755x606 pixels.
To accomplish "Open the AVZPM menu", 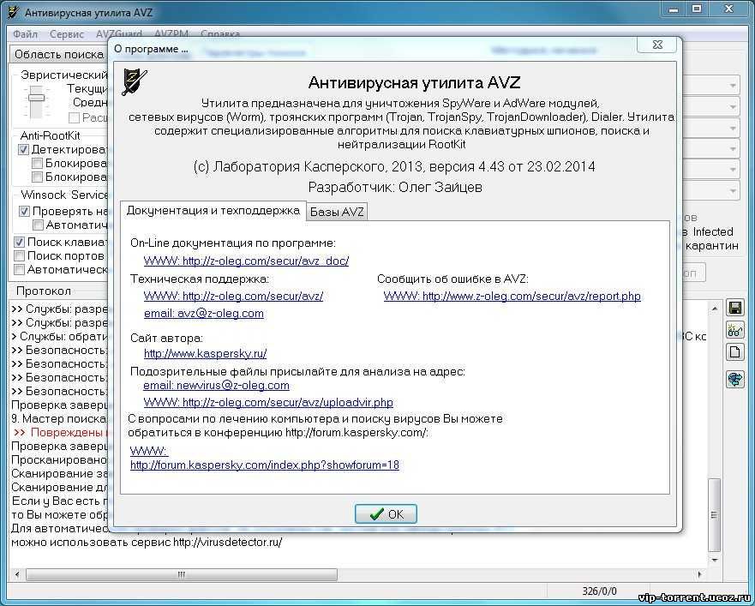I will [171, 34].
